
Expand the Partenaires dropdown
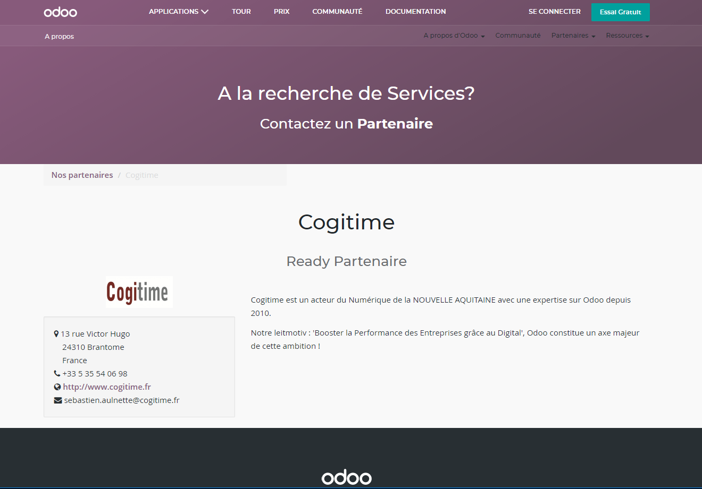point(573,36)
